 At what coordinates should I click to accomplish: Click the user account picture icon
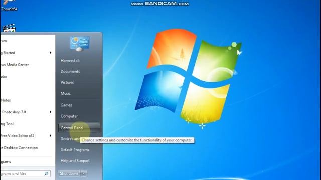point(79,43)
